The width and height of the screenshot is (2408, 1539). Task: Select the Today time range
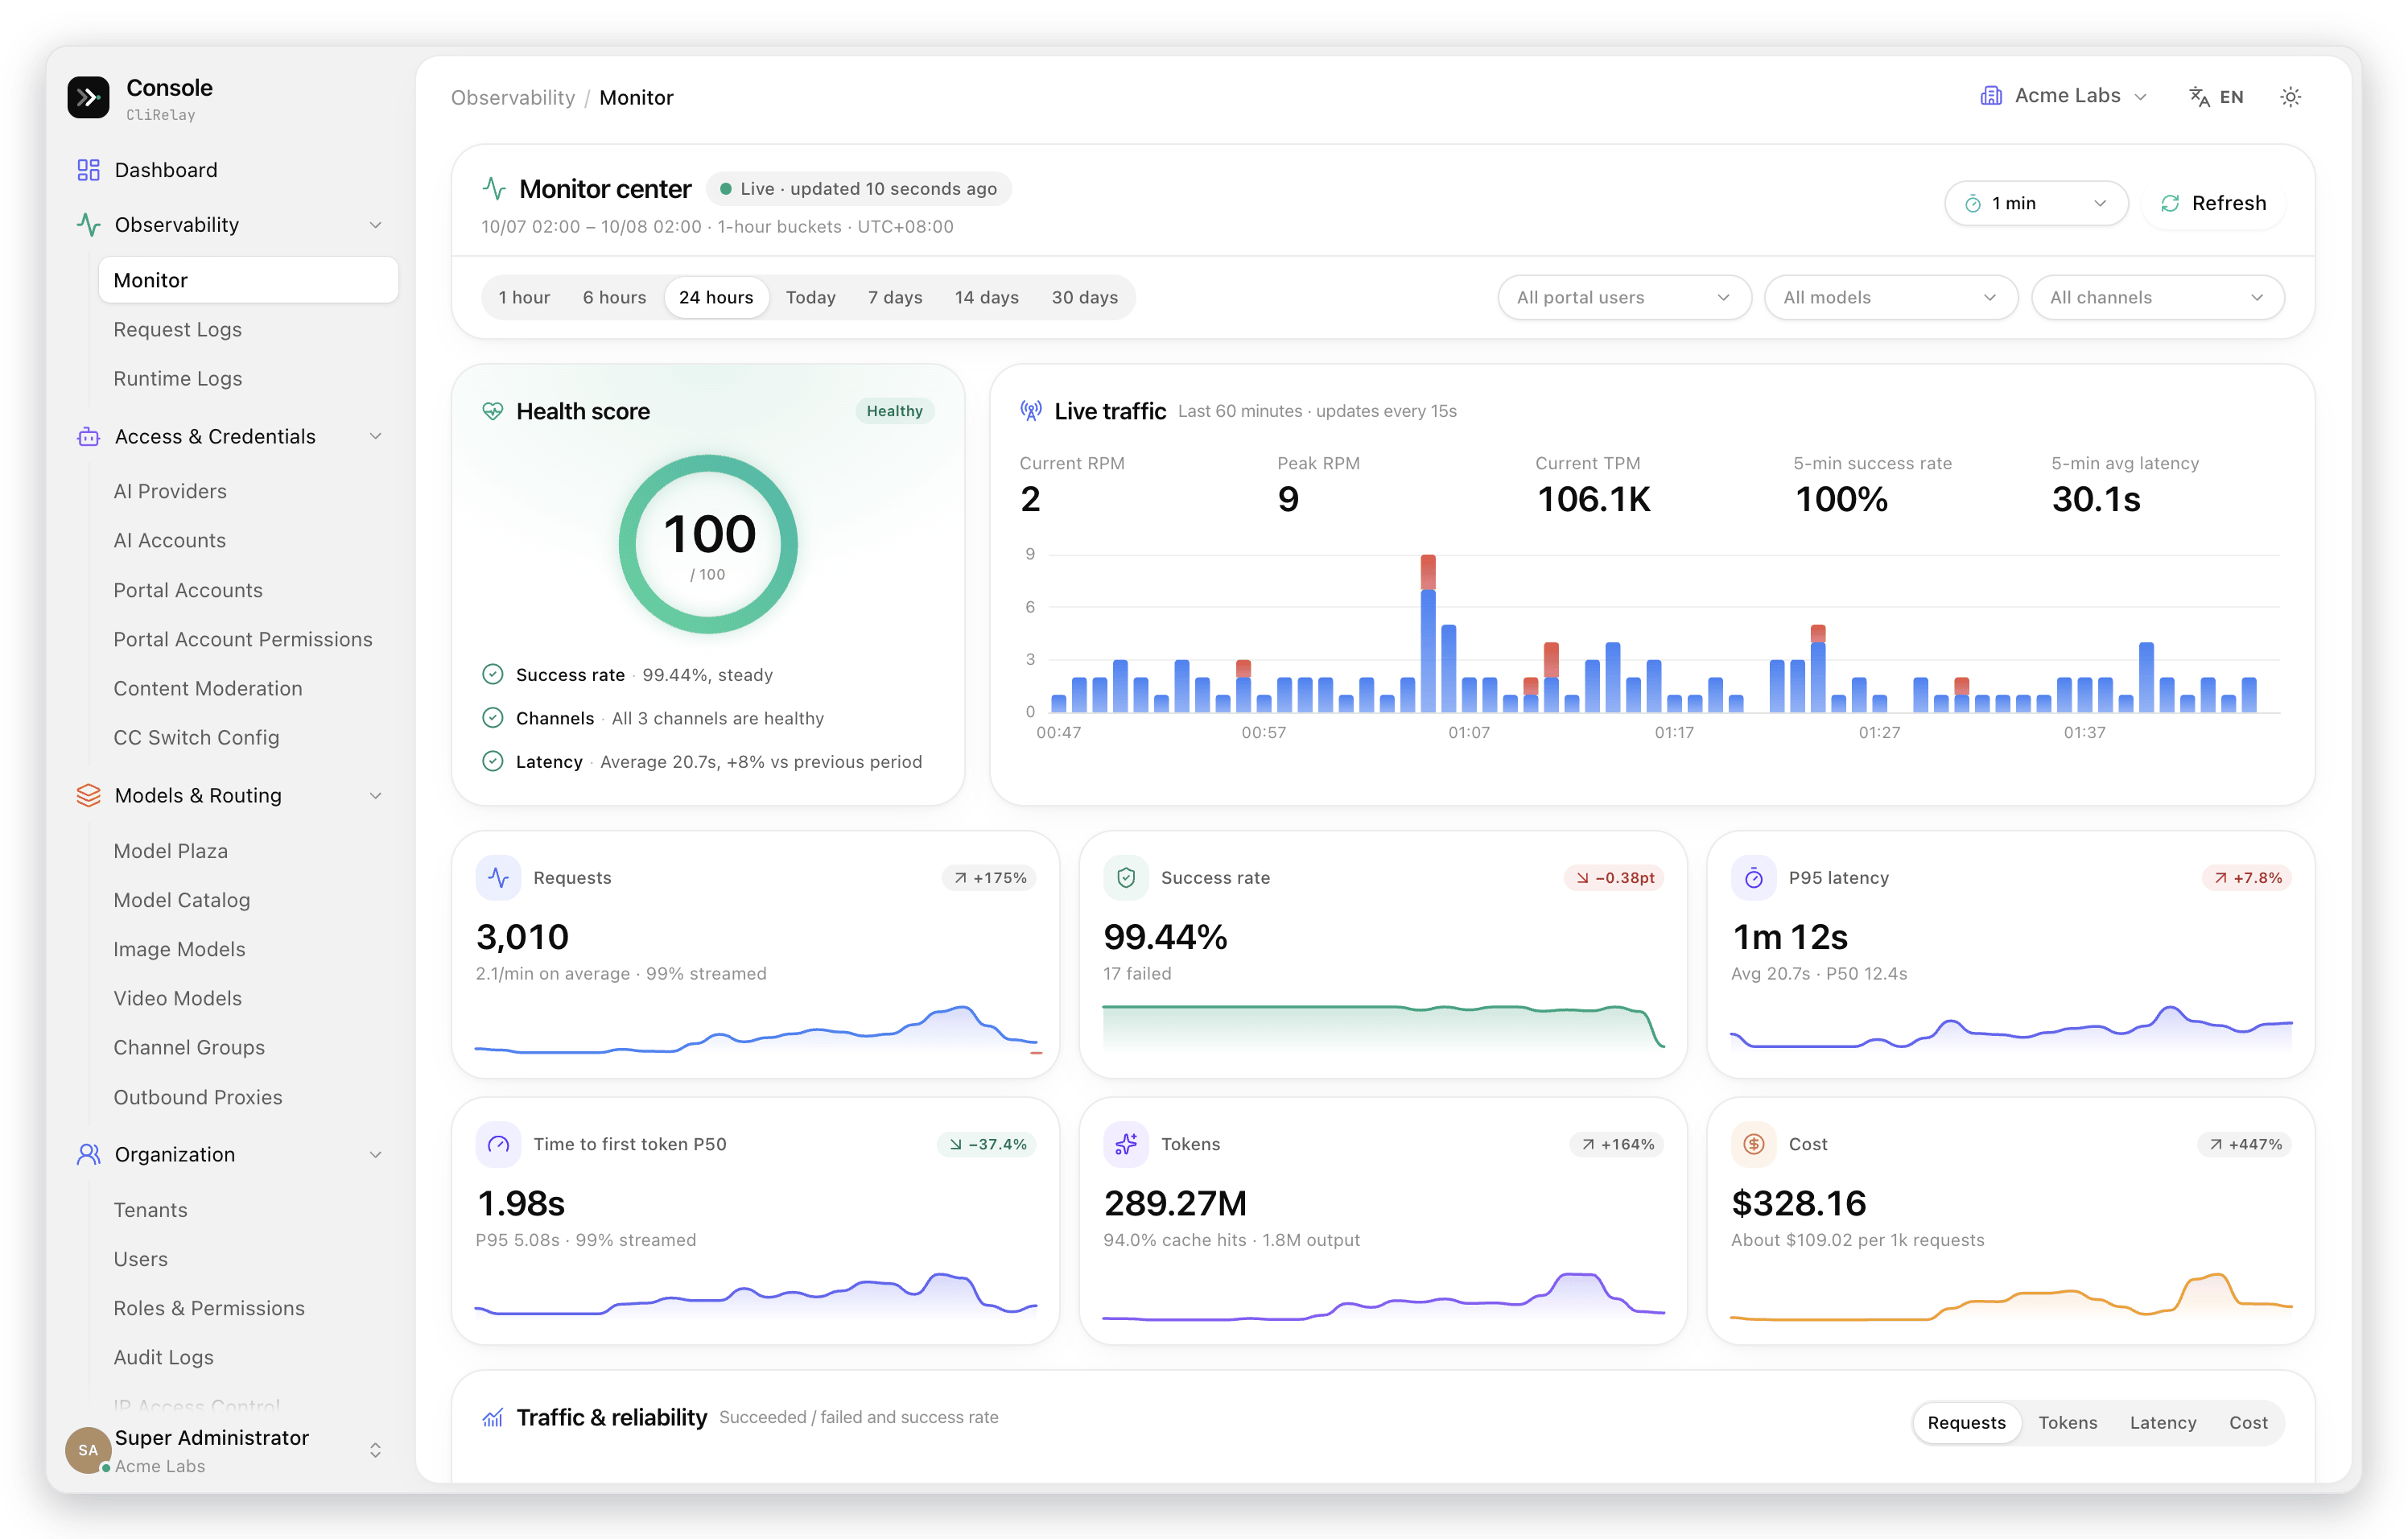pyautogui.click(x=810, y=297)
